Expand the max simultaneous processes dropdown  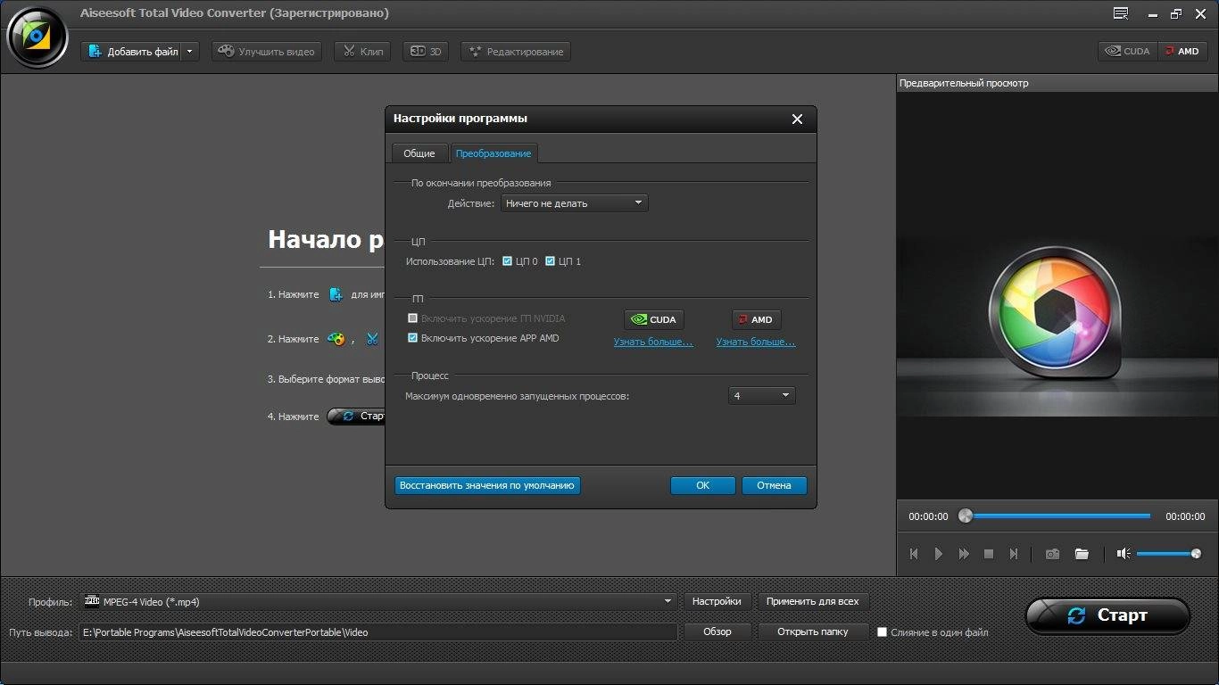pyautogui.click(x=761, y=395)
